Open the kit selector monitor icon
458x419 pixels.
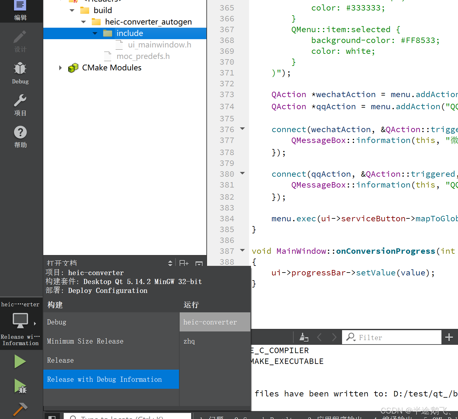coord(20,320)
